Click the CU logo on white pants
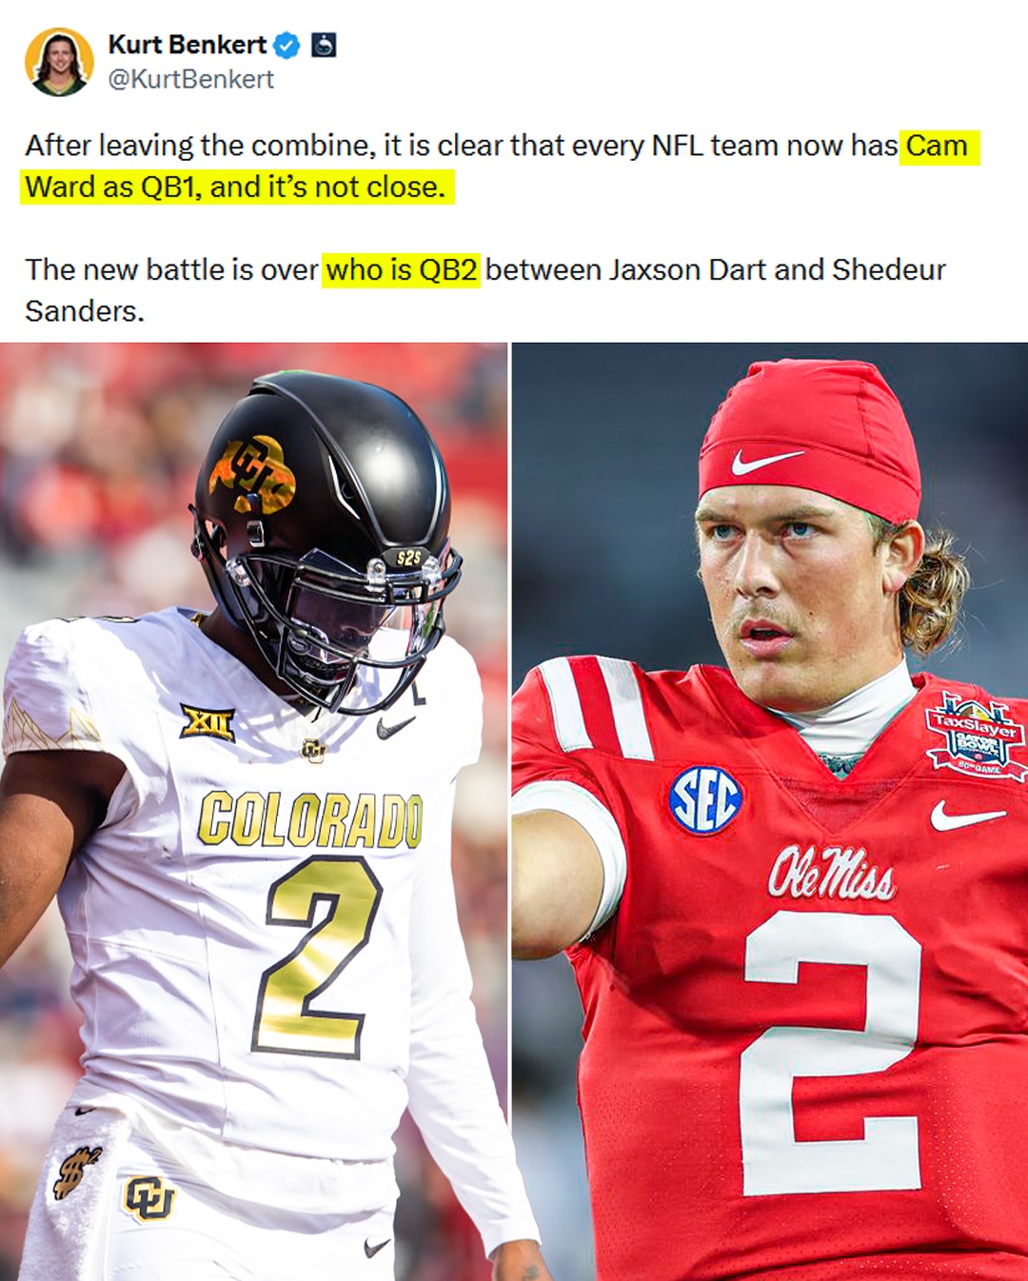The width and height of the screenshot is (1028, 1281). tap(149, 1198)
